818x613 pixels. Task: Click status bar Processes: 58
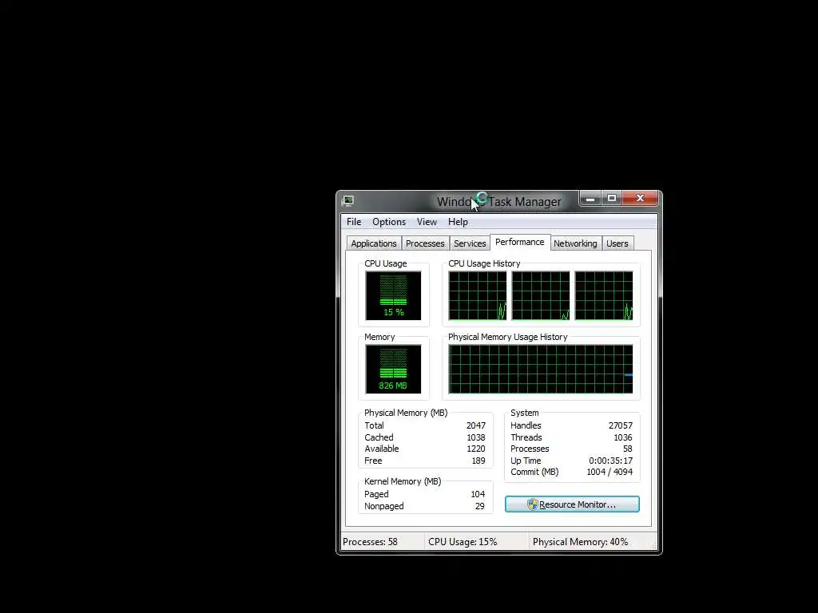coord(370,542)
